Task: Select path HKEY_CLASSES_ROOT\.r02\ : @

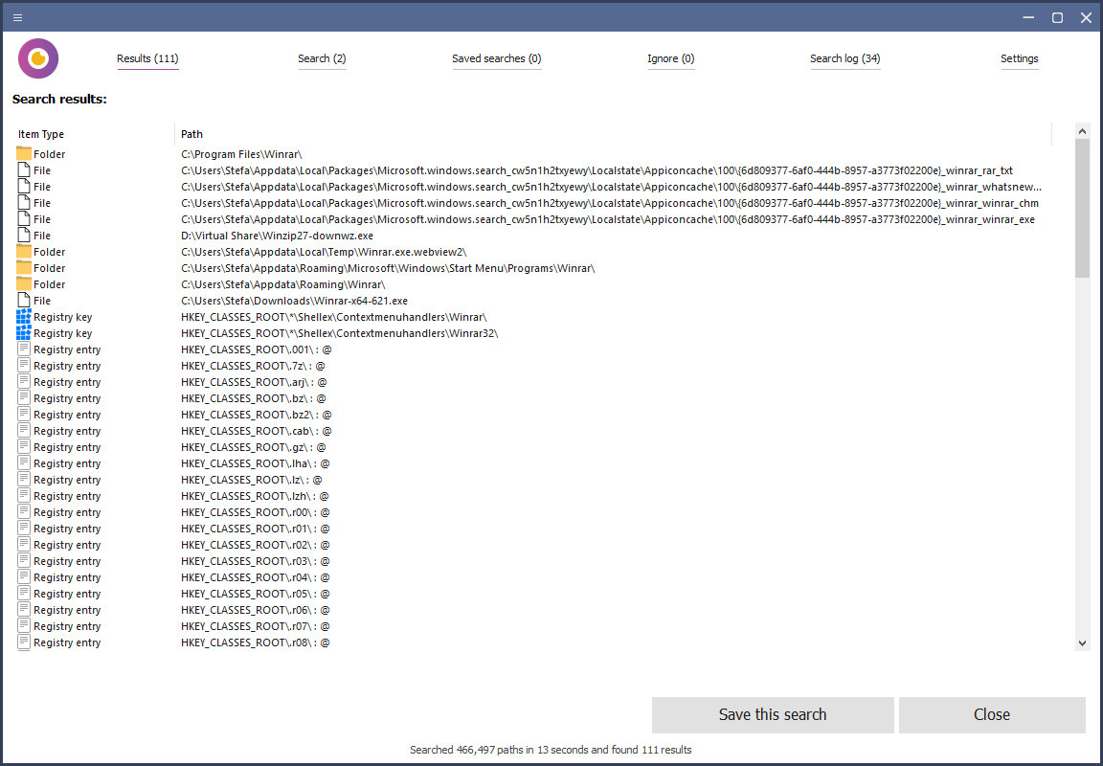Action: coord(256,545)
